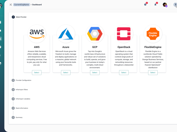Go to the Dashboard breadcrumb
The image size is (177, 132).
(x=37, y=5)
